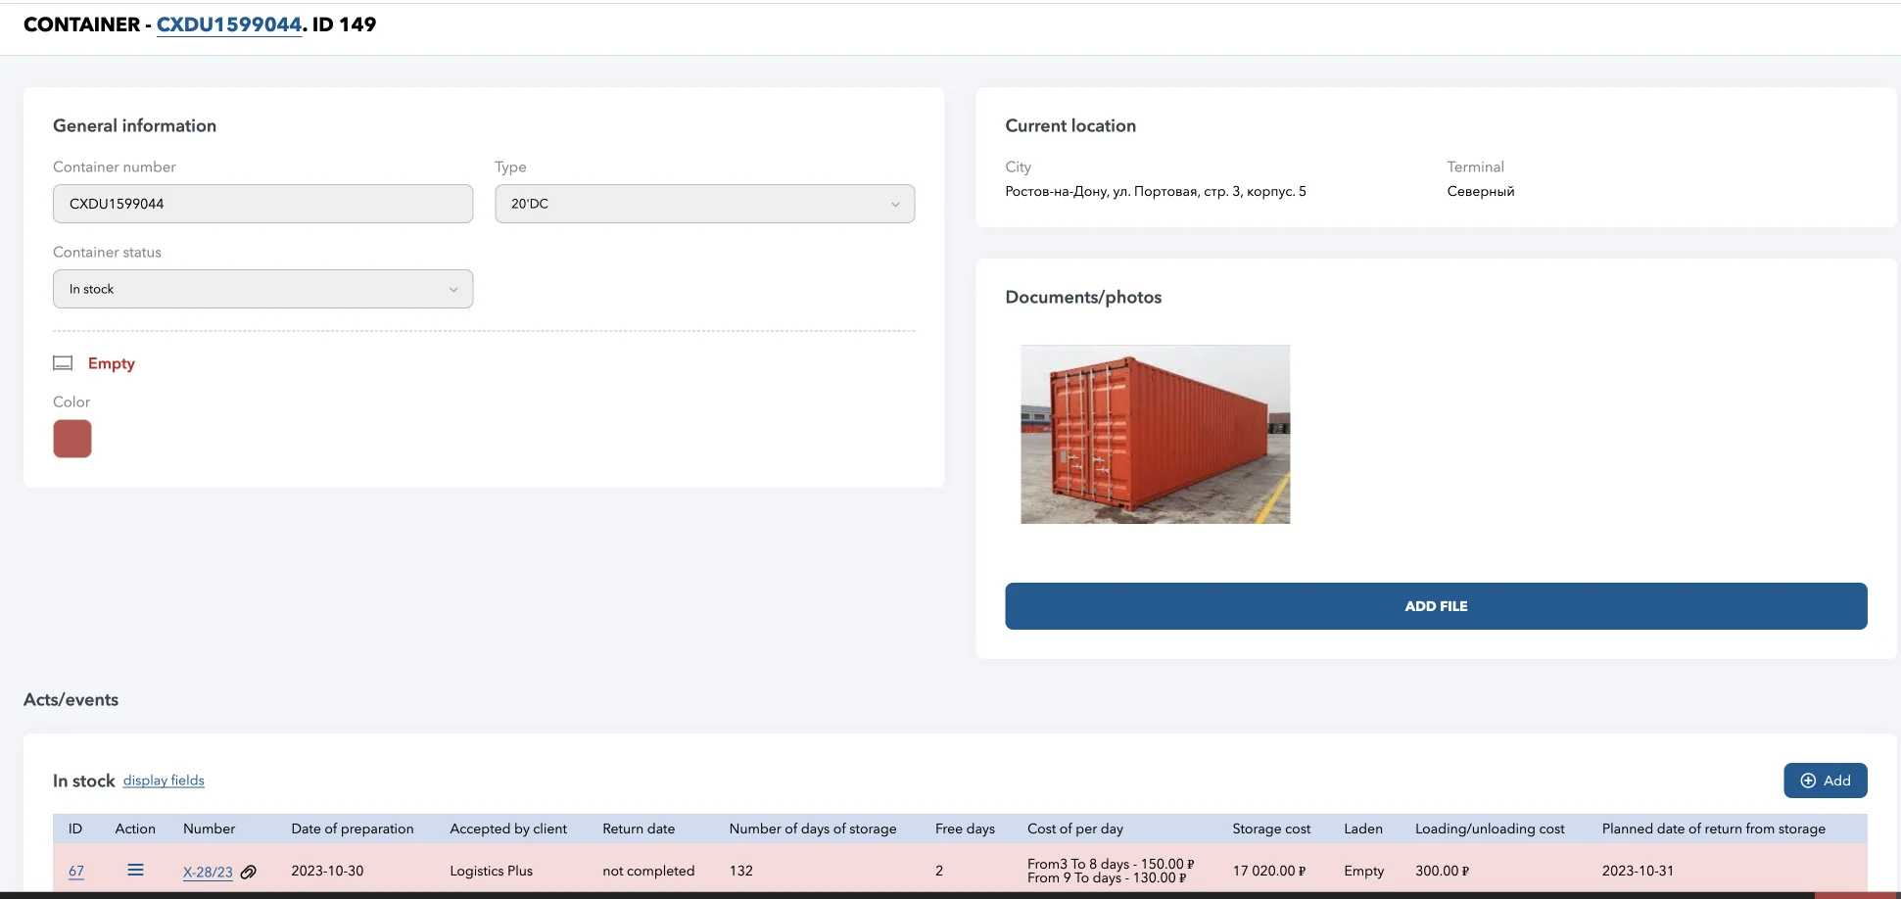Toggle the red Empty label

(112, 363)
